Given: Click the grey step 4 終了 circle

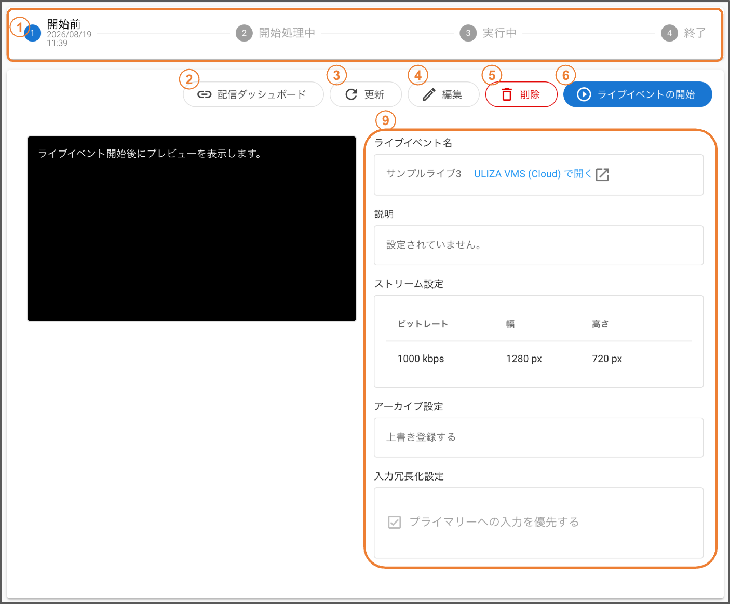Looking at the screenshot, I should (669, 33).
